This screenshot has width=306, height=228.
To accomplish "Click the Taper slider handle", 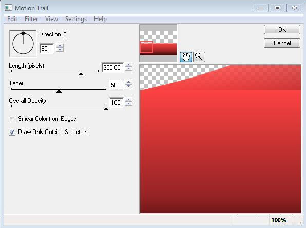I will [x=59, y=91].
